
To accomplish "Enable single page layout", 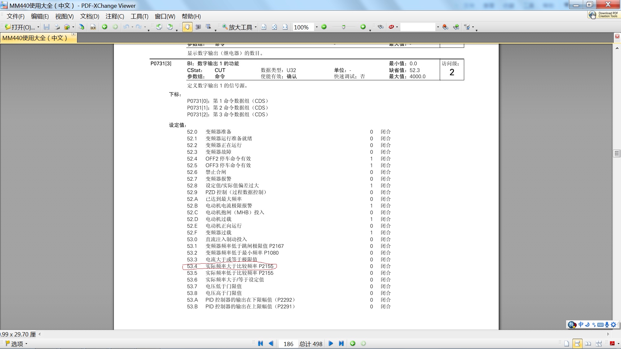I will [566, 344].
